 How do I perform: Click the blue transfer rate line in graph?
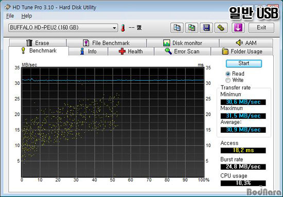(113, 80)
